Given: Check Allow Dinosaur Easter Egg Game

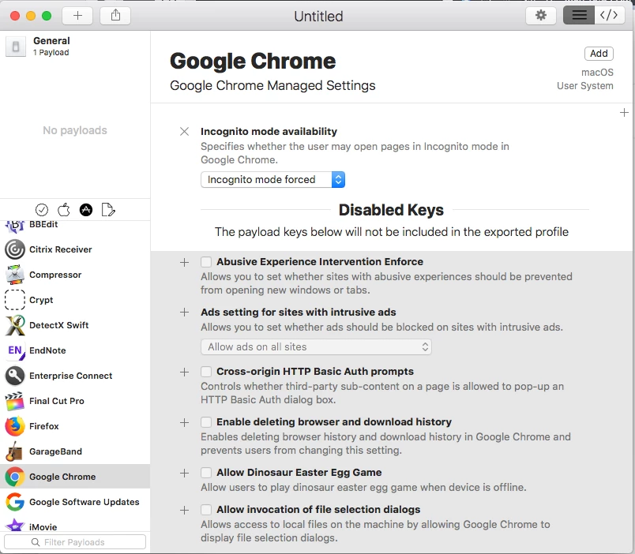Looking at the screenshot, I should [x=206, y=473].
